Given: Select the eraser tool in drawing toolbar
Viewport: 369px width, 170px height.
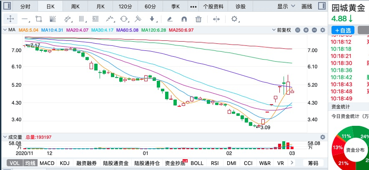Looking at the screenshot, I should coord(170,19).
